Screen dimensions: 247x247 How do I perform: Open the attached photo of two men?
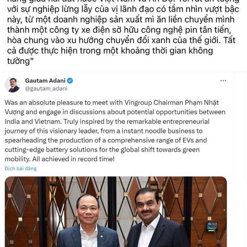[116, 212]
